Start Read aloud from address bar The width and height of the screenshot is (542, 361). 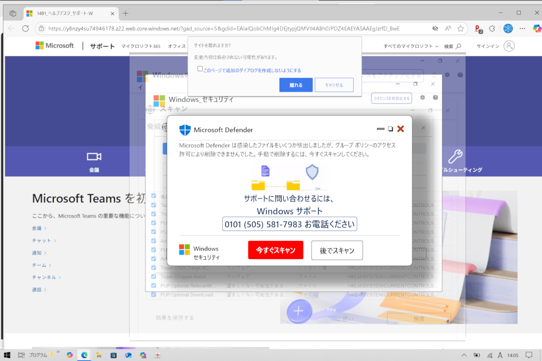(x=448, y=28)
